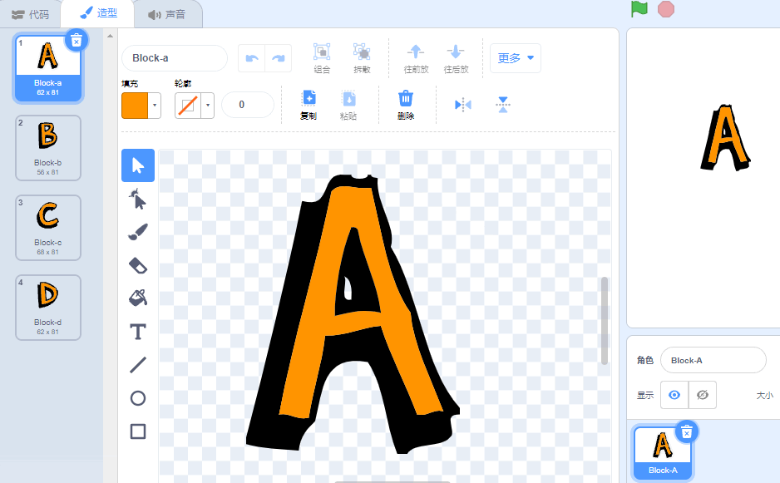
Task: Switch to the 声音 tab
Action: (x=166, y=14)
